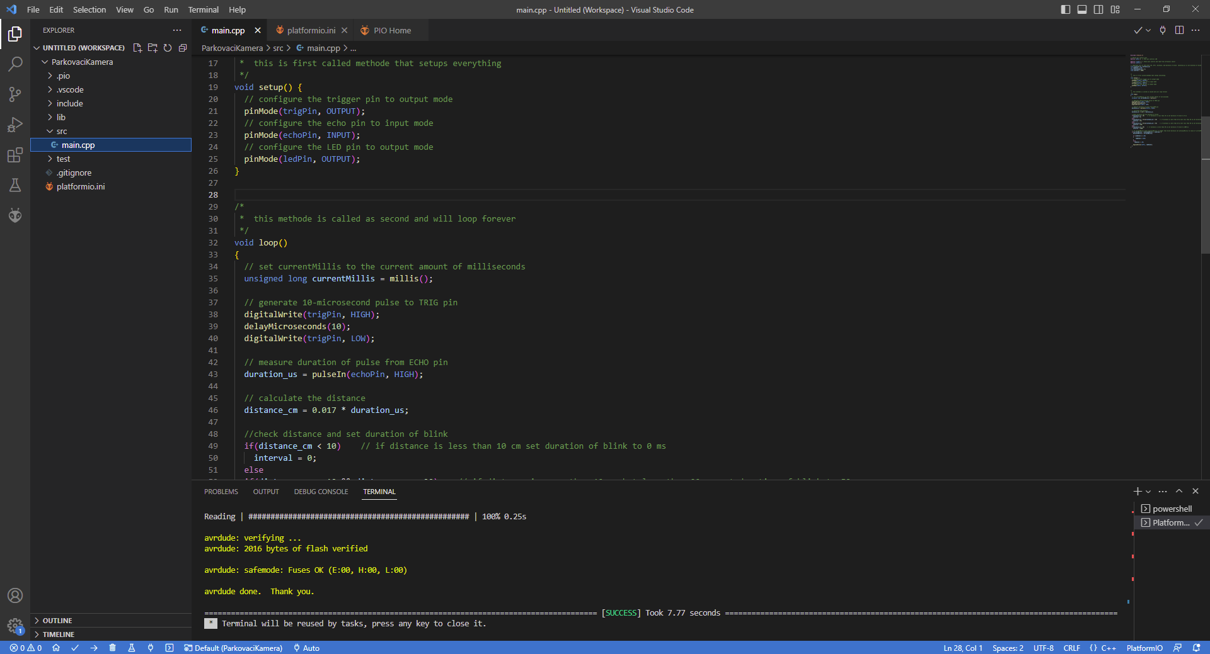Toggle Secondary Side Bar layout button
The width and height of the screenshot is (1210, 654).
point(1098,9)
